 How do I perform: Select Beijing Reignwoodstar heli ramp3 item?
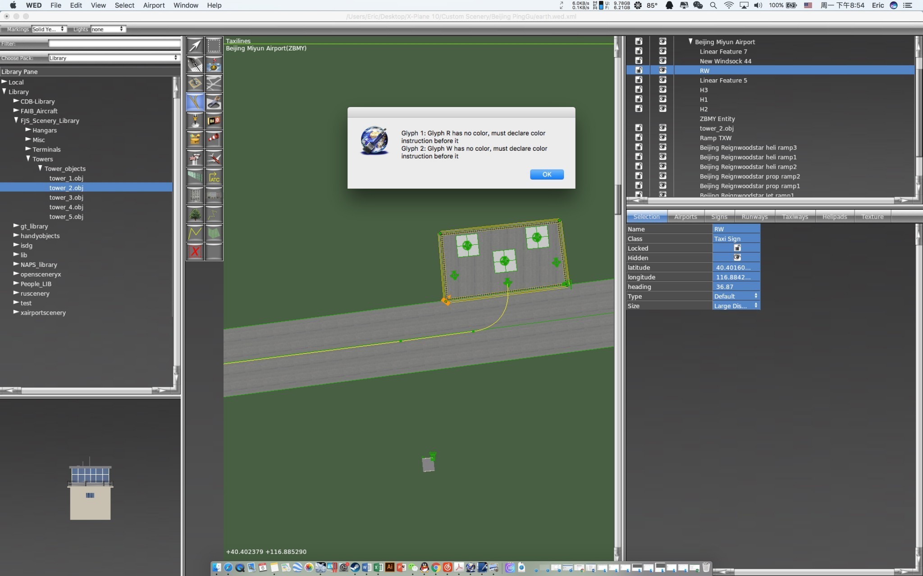tap(748, 148)
